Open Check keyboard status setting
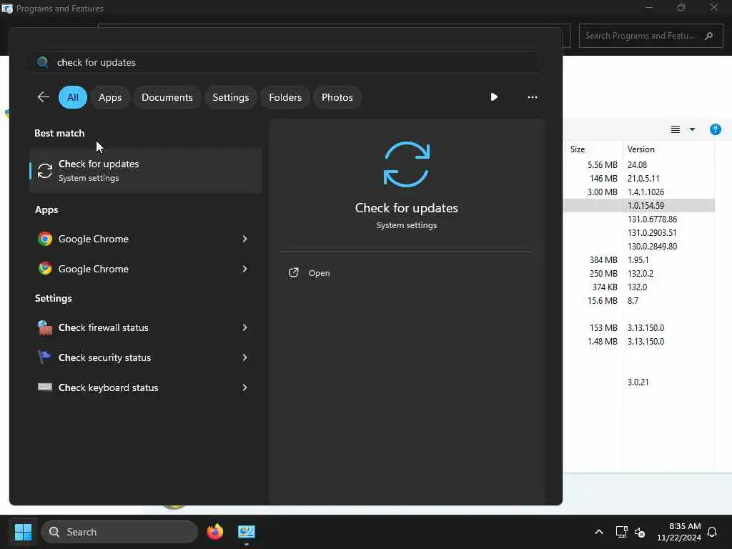This screenshot has width=732, height=549. tap(145, 387)
